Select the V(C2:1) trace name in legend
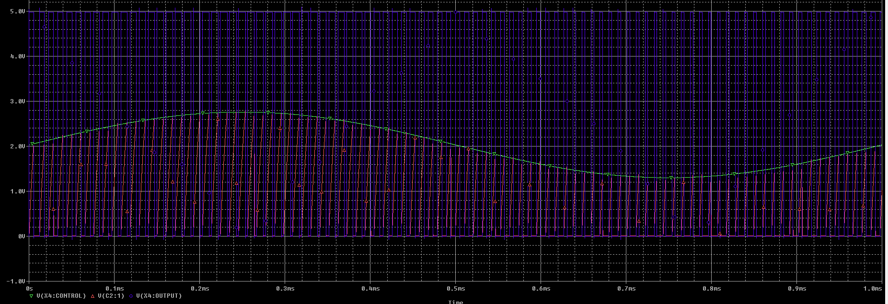This screenshot has height=304, width=888. tap(111, 296)
